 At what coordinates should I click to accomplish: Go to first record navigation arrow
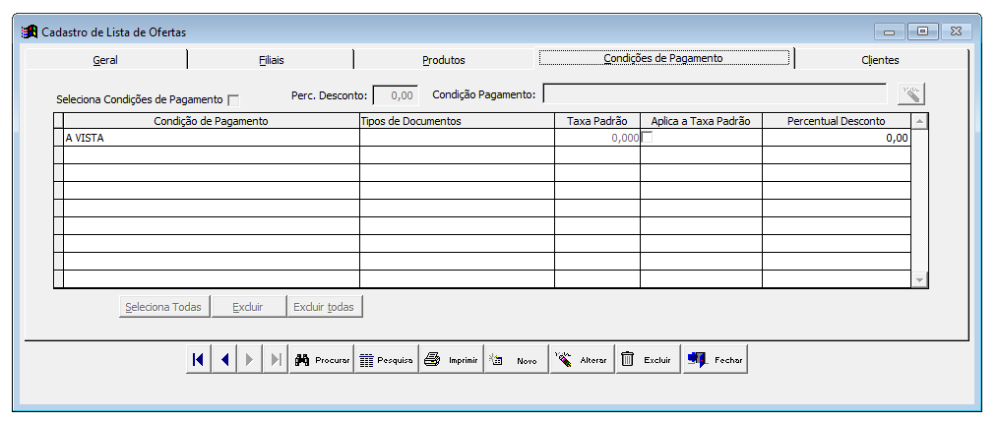coord(198,360)
